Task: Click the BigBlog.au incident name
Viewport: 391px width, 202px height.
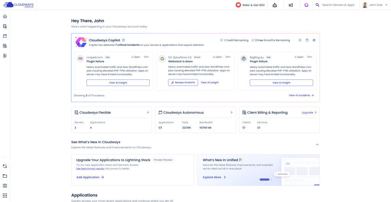Action: (x=257, y=57)
